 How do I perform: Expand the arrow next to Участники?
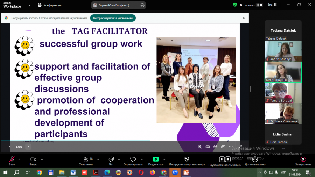click(98, 160)
